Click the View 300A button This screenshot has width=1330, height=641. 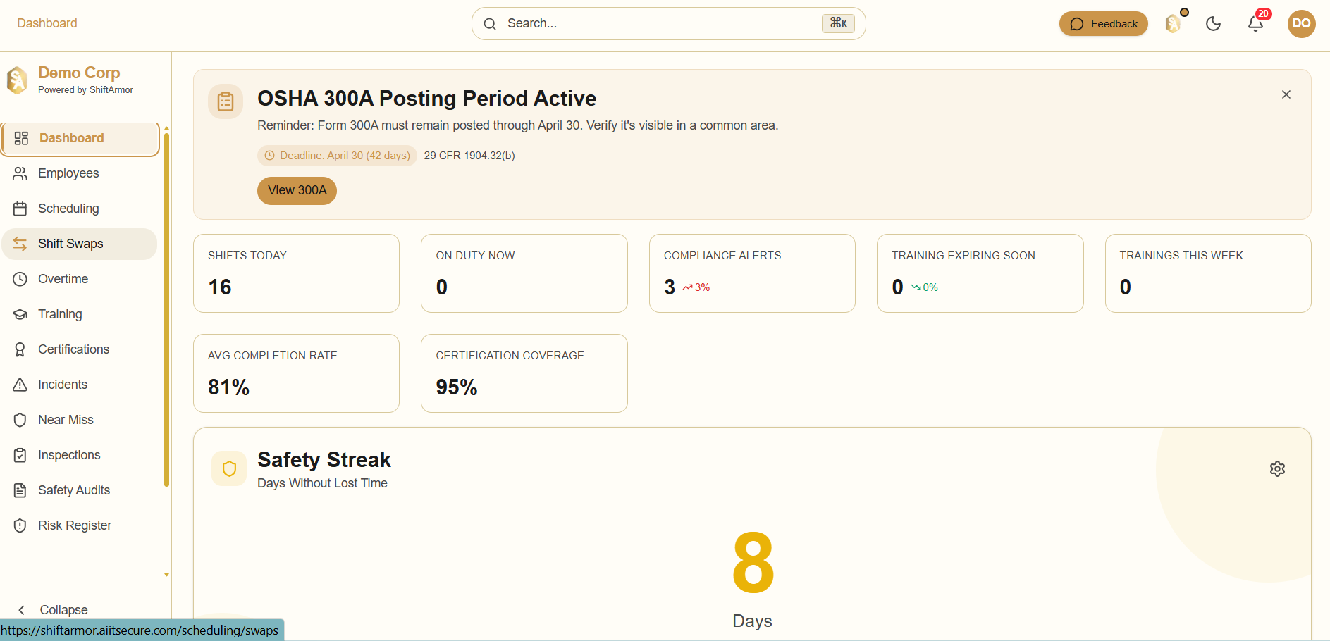tap(297, 191)
